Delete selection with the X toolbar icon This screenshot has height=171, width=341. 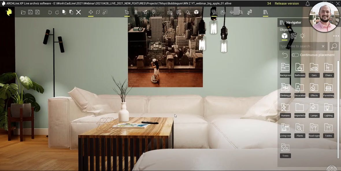coord(79,12)
